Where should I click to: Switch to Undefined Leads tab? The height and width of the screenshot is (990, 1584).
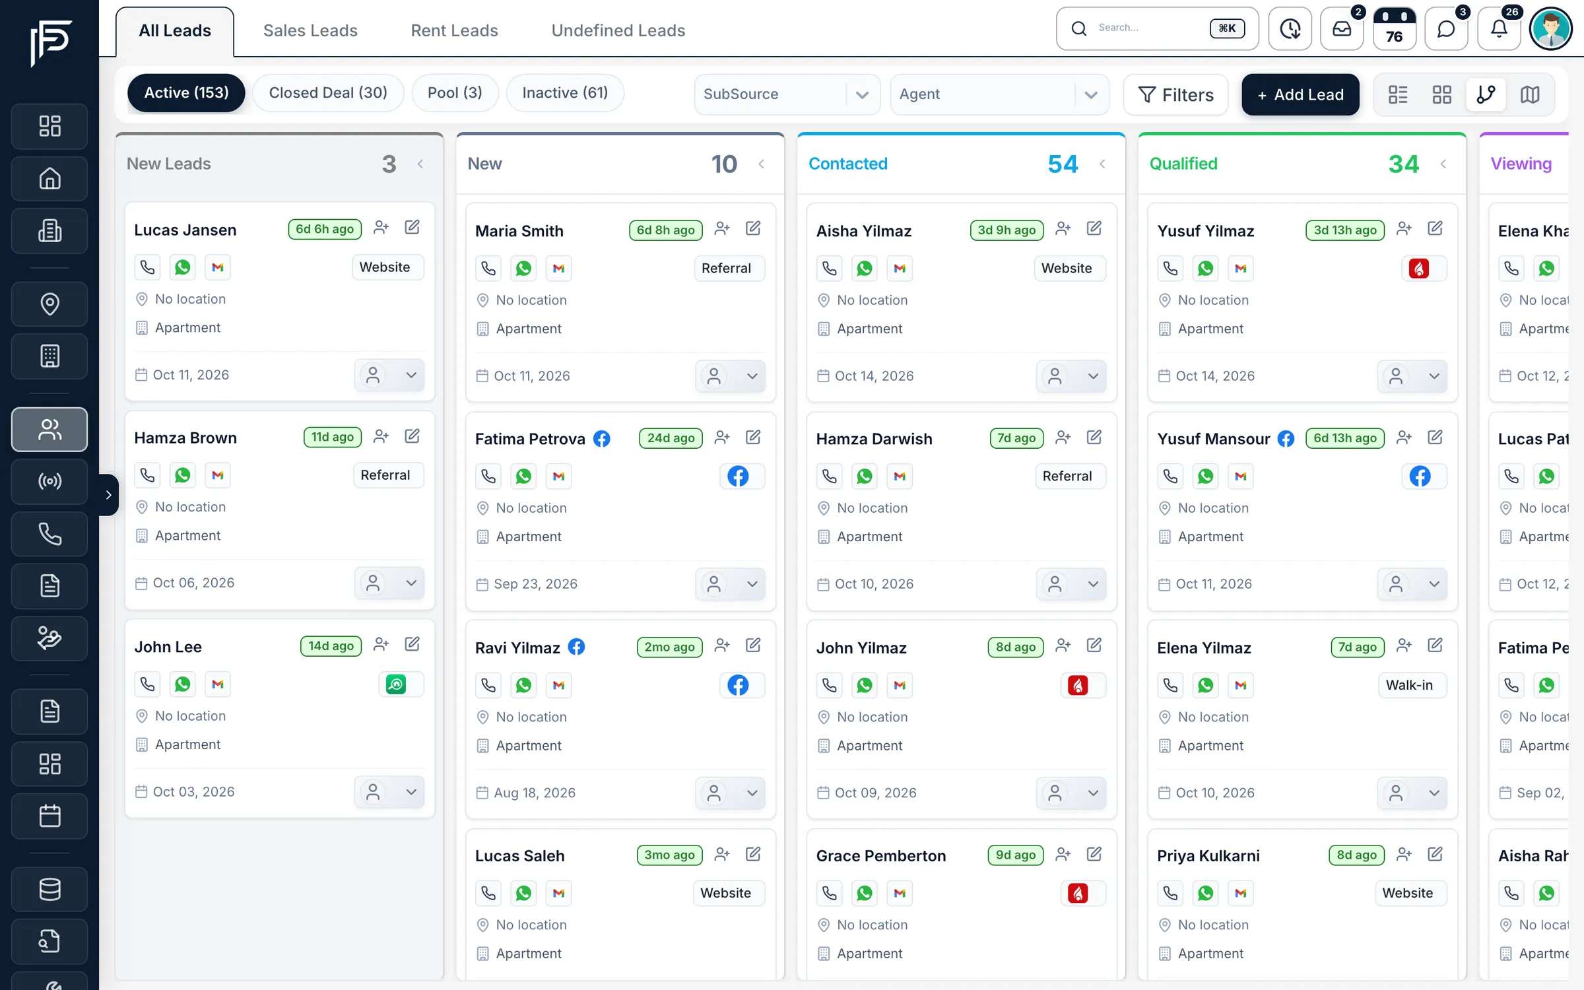tap(618, 30)
